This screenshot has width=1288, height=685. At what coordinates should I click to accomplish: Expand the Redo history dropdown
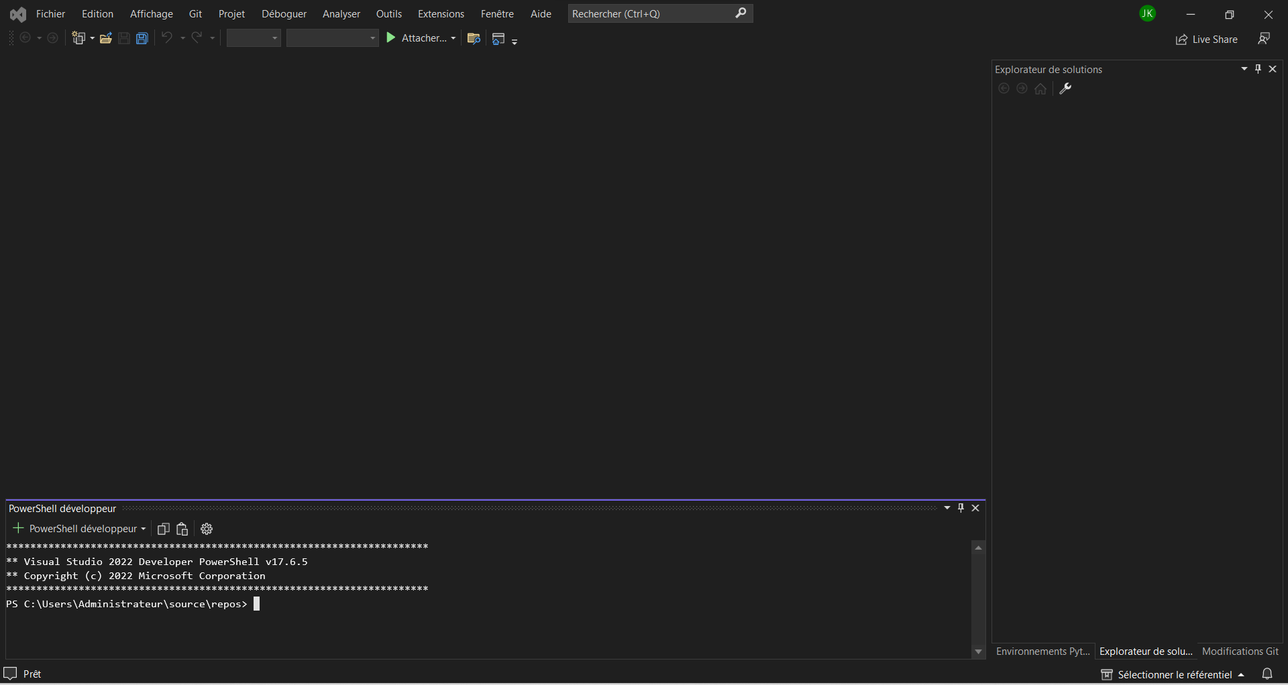213,38
